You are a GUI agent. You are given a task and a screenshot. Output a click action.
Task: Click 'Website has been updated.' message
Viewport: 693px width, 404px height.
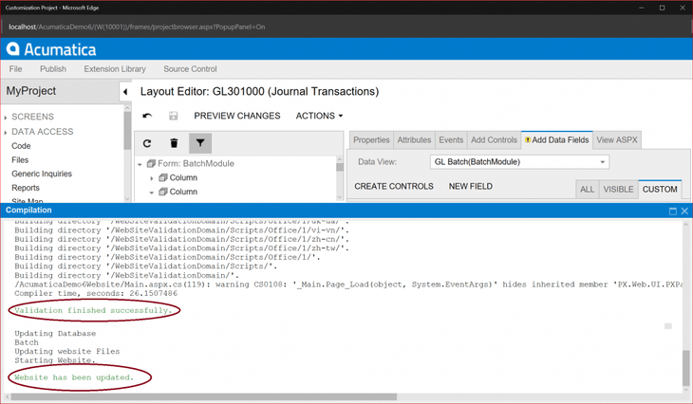pos(74,377)
